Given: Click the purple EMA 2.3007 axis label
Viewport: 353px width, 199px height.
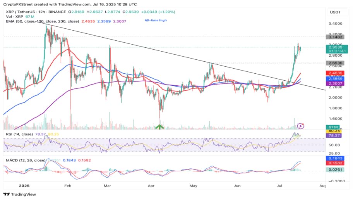Looking at the screenshot, I should (335, 83).
